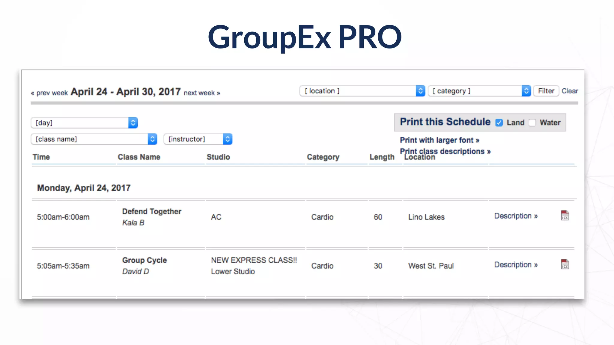Click the Filter button
Image resolution: width=614 pixels, height=345 pixels.
click(x=546, y=91)
